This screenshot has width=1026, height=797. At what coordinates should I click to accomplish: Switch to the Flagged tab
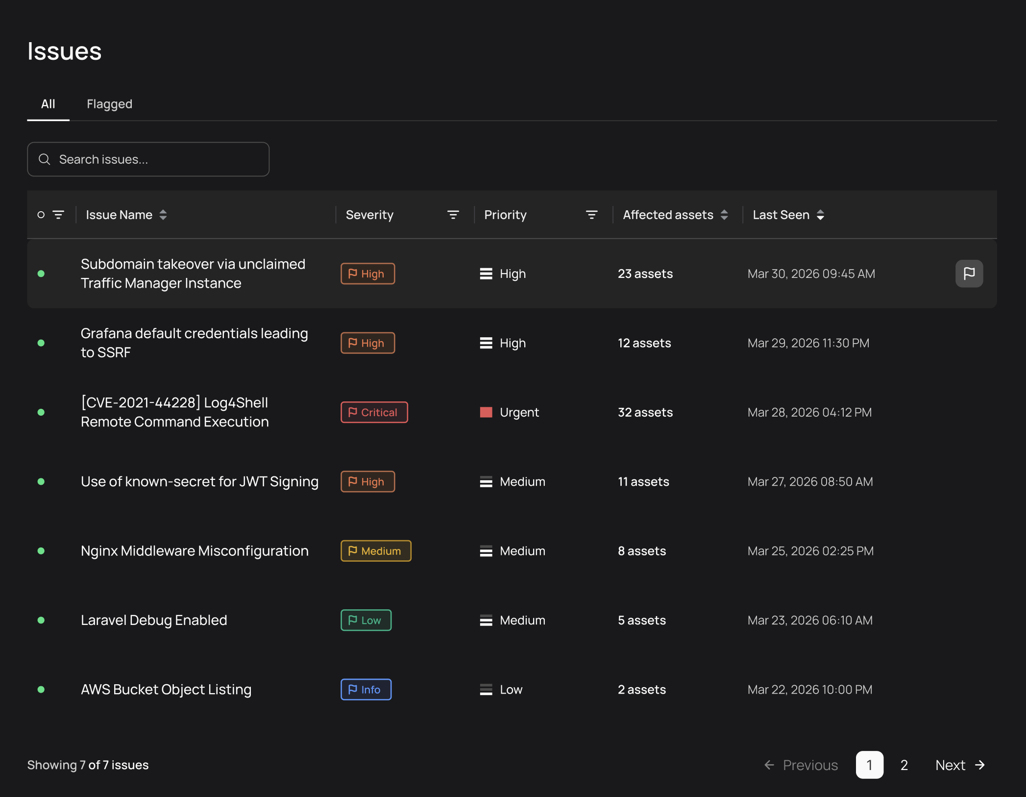coord(109,104)
